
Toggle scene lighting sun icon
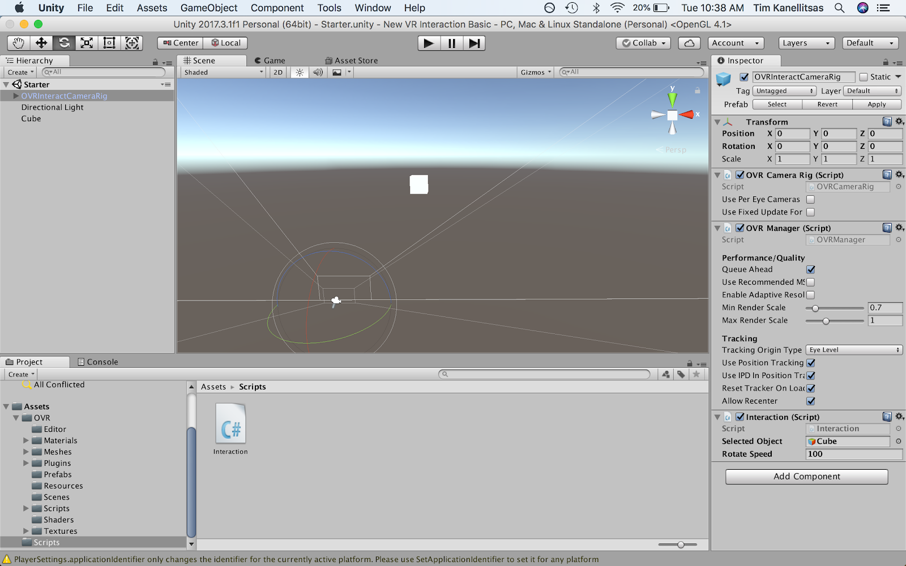point(300,72)
